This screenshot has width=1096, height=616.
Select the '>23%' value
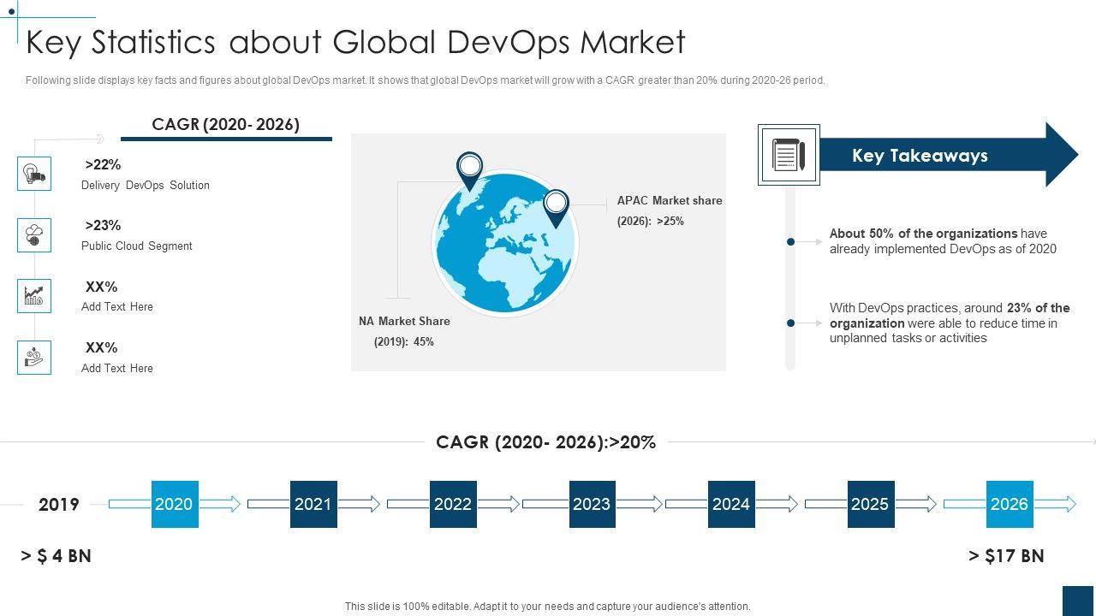click(x=103, y=226)
